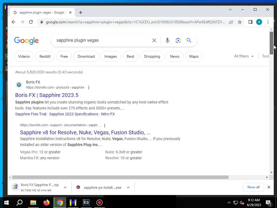Open File Explorer from taskbar
Viewport: 277px width, 208px height.
[33, 203]
